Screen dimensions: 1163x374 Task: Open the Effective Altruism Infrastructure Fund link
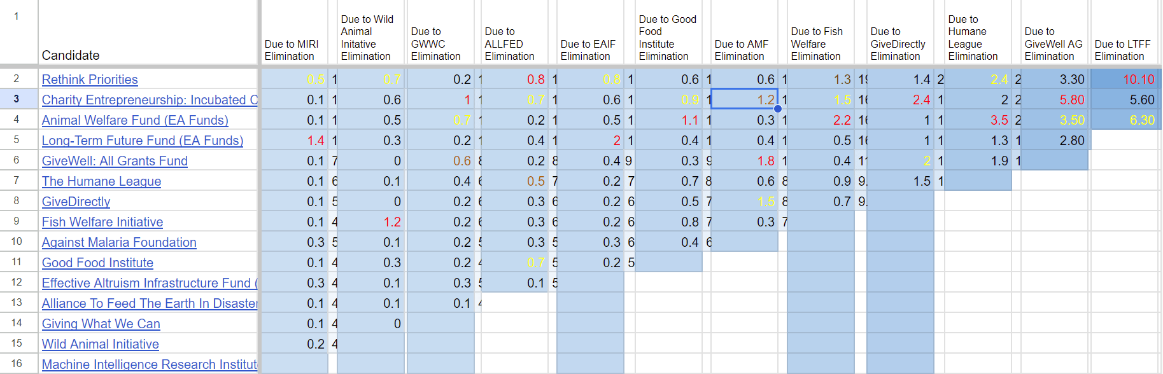150,283
